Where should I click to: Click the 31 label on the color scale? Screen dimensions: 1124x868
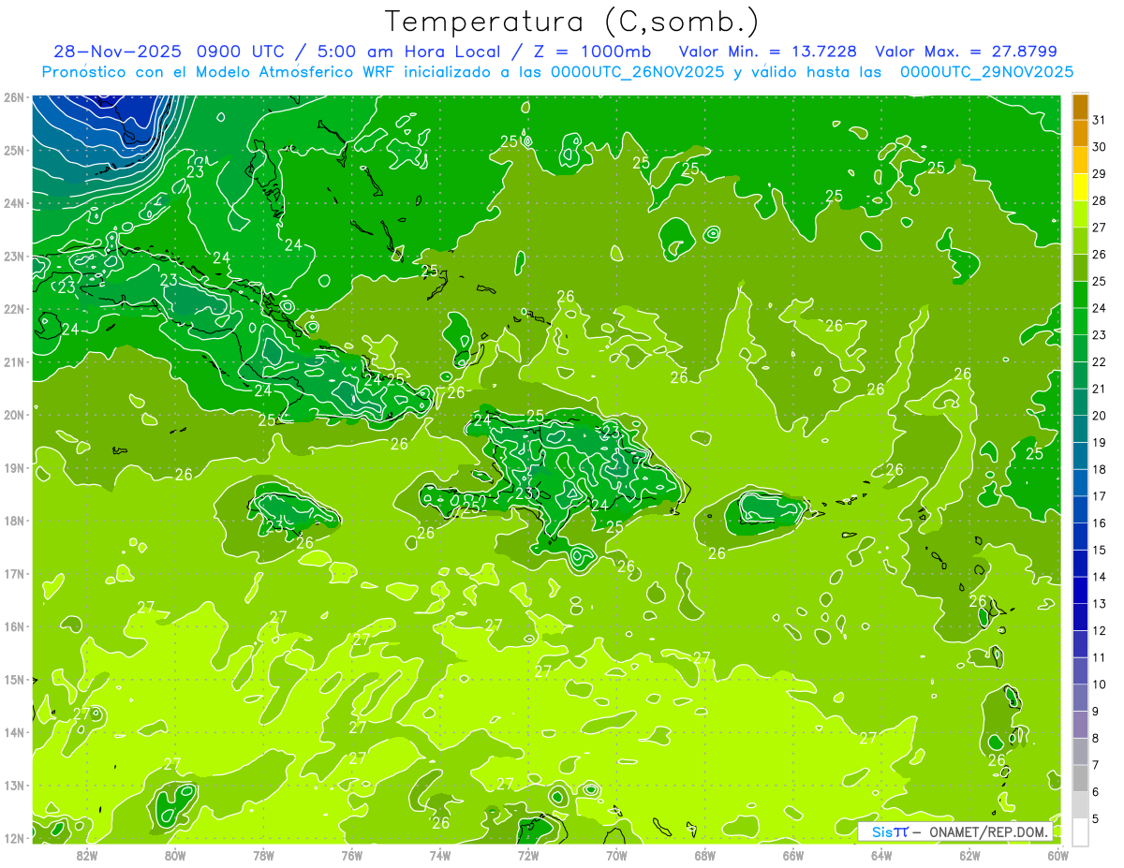point(1100,120)
